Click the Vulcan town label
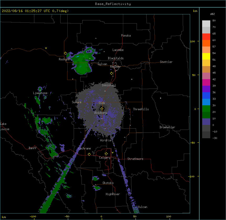Screen dimensions: 226x220 point(143,207)
